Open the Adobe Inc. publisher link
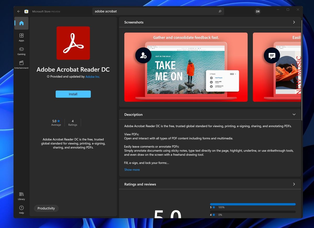Viewport: 314px width, 228px height. click(x=93, y=77)
